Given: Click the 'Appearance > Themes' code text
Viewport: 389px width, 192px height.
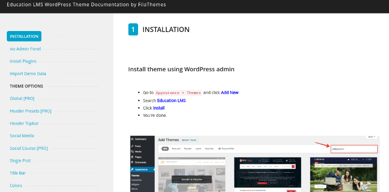Looking at the screenshot, I should [x=178, y=93].
